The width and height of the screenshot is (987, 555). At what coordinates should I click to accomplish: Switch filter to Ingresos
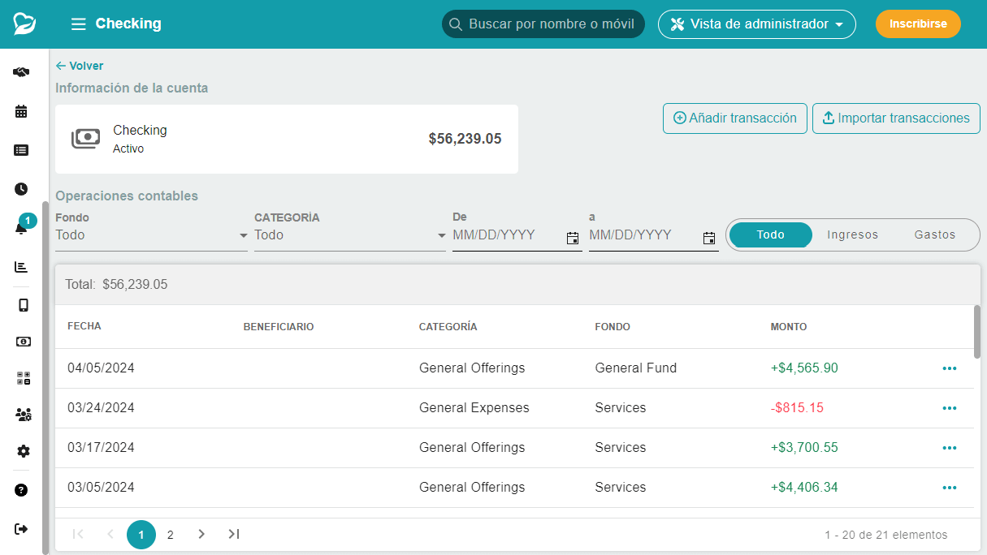[853, 234]
